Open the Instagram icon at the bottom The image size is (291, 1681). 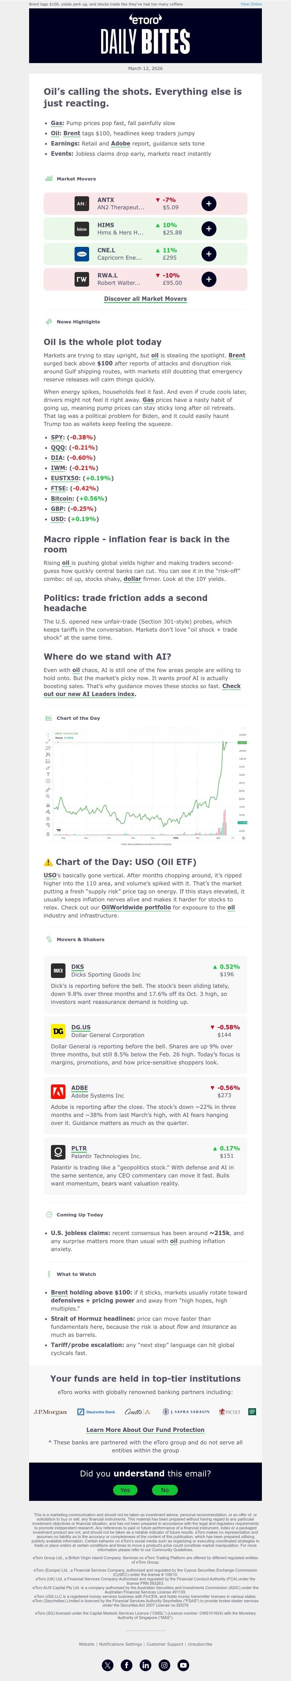point(164,1665)
